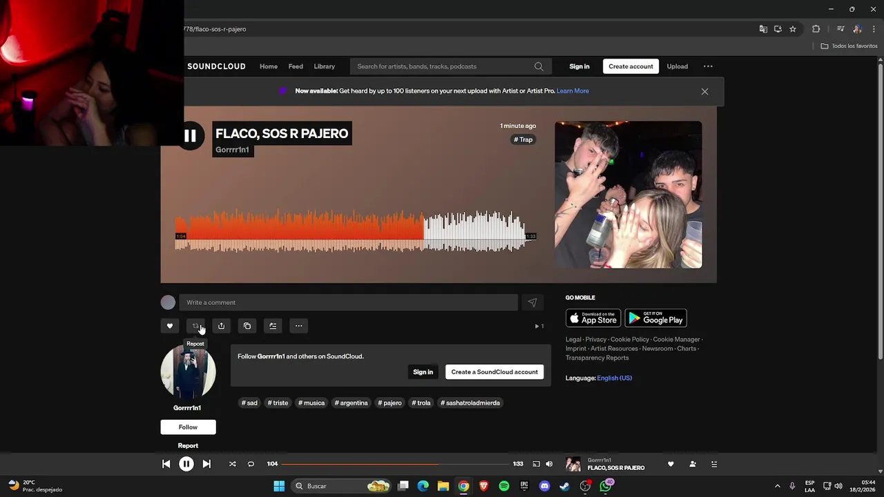This screenshot has width=884, height=497.
Task: Click the SoundCloud logo
Action: click(x=216, y=66)
